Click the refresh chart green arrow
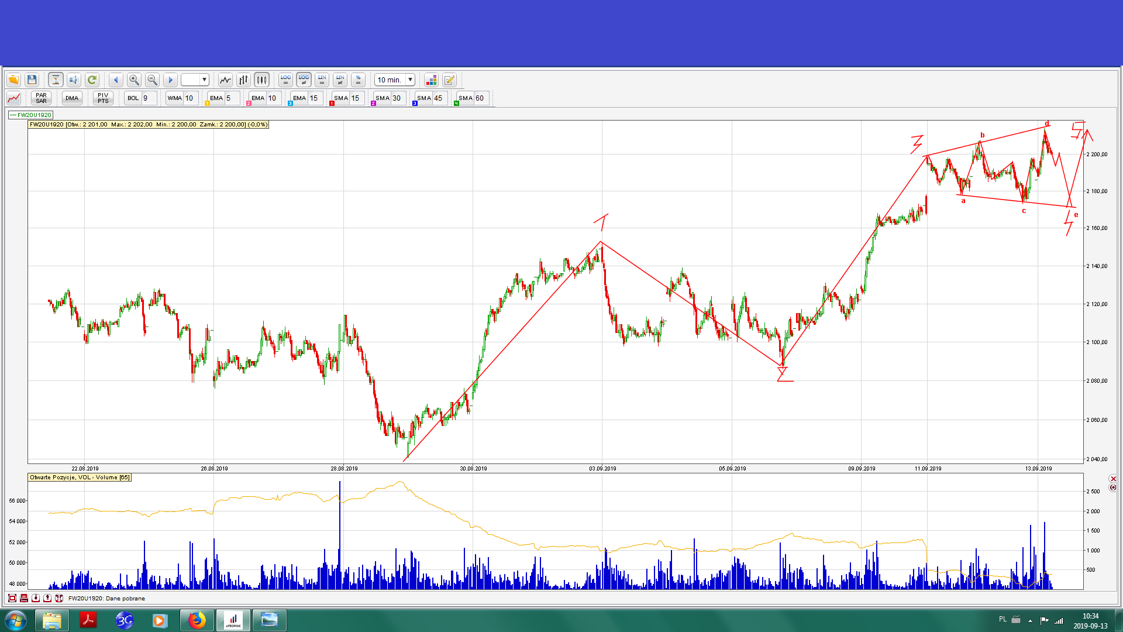The width and height of the screenshot is (1123, 632). point(92,80)
